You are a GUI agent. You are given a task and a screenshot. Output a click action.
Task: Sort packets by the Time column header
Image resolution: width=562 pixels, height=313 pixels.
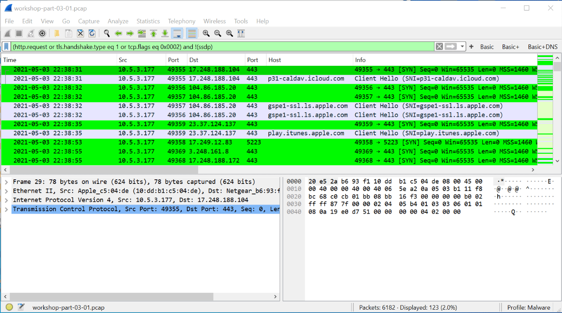59,60
